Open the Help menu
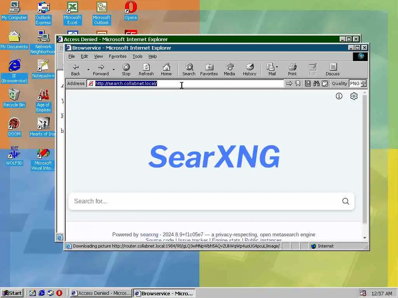The image size is (398, 298). [x=152, y=56]
